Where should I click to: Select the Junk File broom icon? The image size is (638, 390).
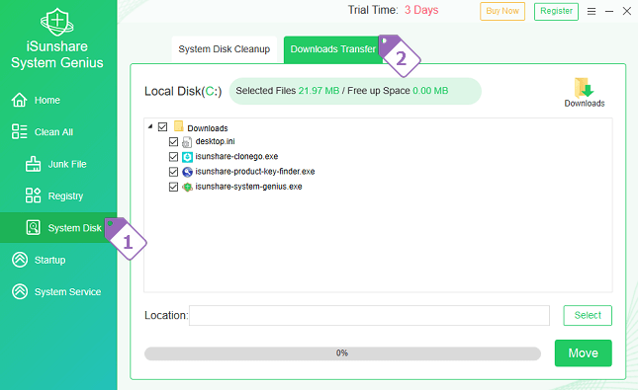point(33,164)
